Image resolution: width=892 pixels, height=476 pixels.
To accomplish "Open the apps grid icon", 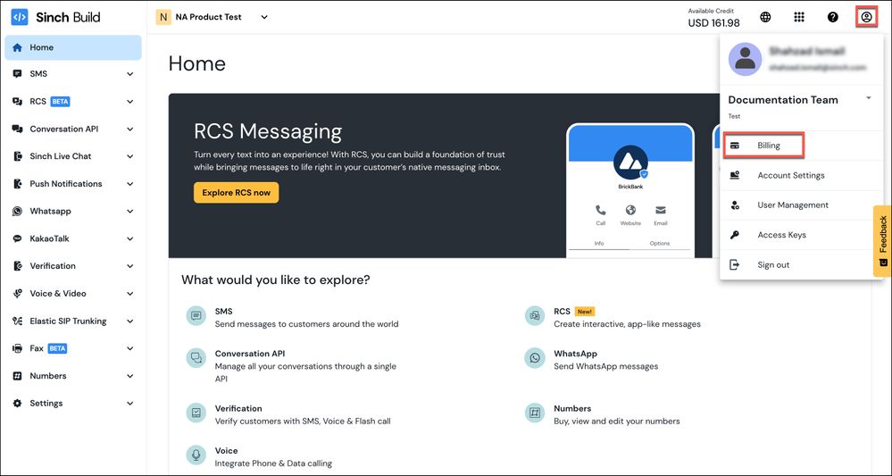I will point(799,17).
